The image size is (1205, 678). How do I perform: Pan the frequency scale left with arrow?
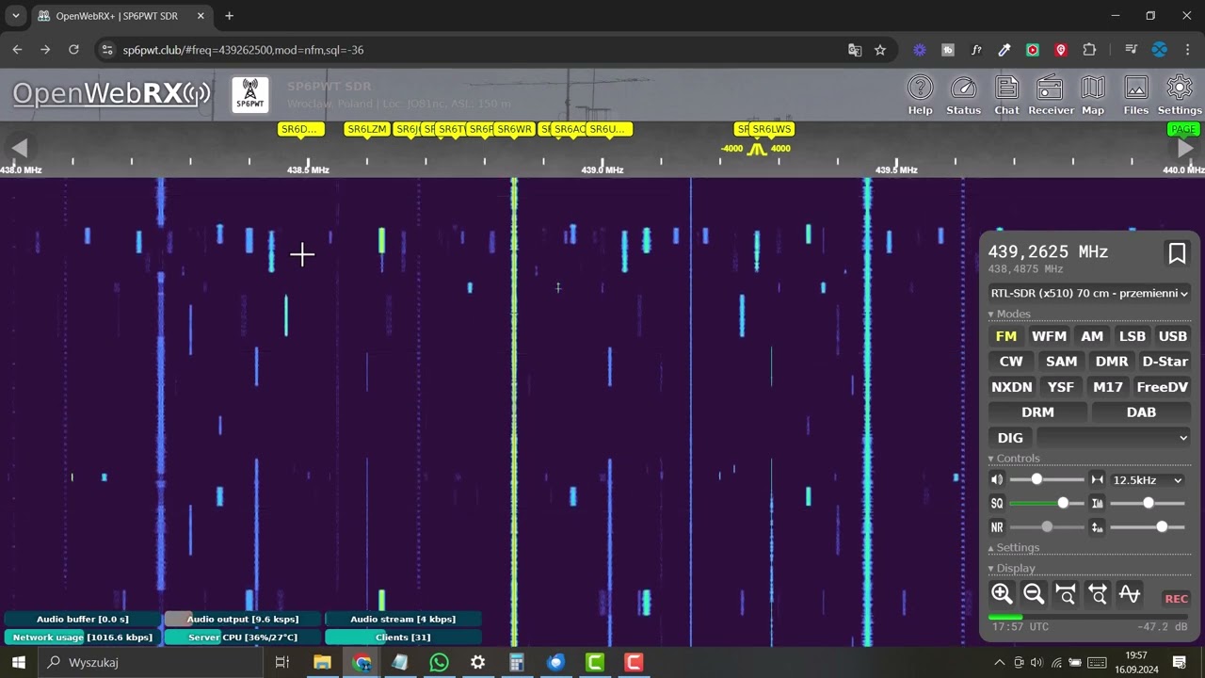coord(19,147)
